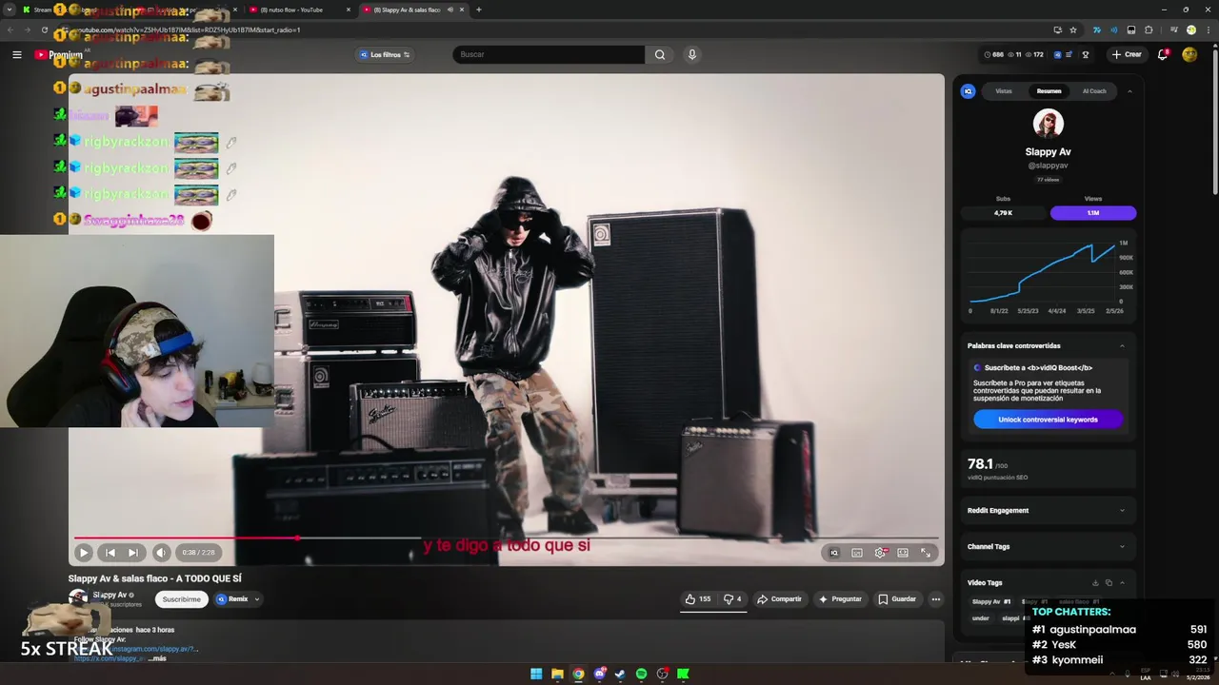Open Slappy Av channel avatar in vidIQ panel

1049,124
